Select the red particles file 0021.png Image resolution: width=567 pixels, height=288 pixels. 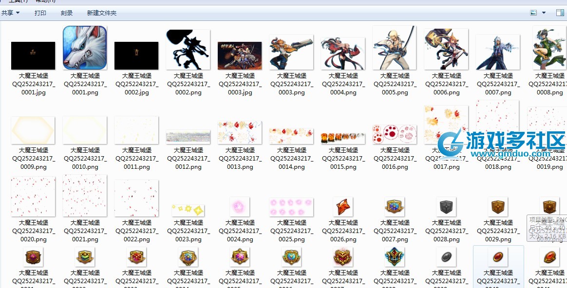coord(85,196)
